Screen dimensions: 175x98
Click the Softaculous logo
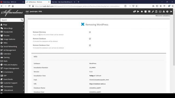point(12,13)
